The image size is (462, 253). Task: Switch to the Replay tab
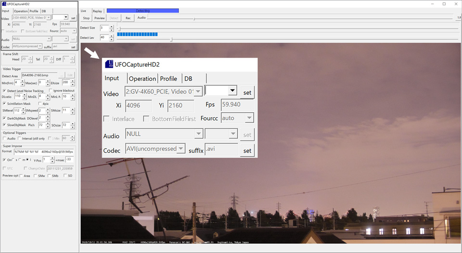[97, 11]
